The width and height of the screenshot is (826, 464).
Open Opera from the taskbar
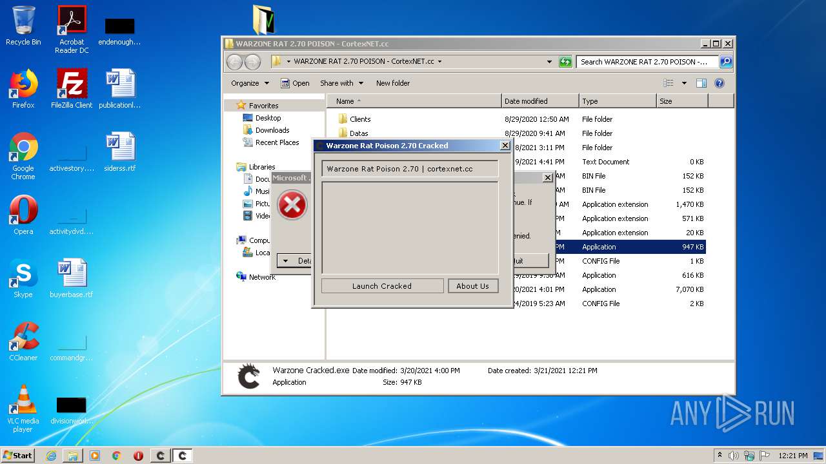click(138, 456)
